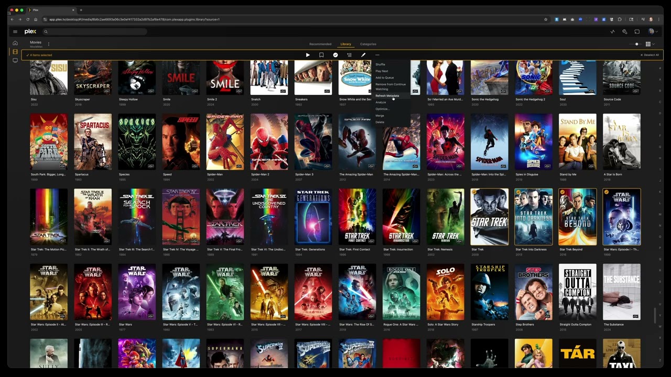Choose Analyze from the menu
This screenshot has width=671, height=377.
(391, 102)
